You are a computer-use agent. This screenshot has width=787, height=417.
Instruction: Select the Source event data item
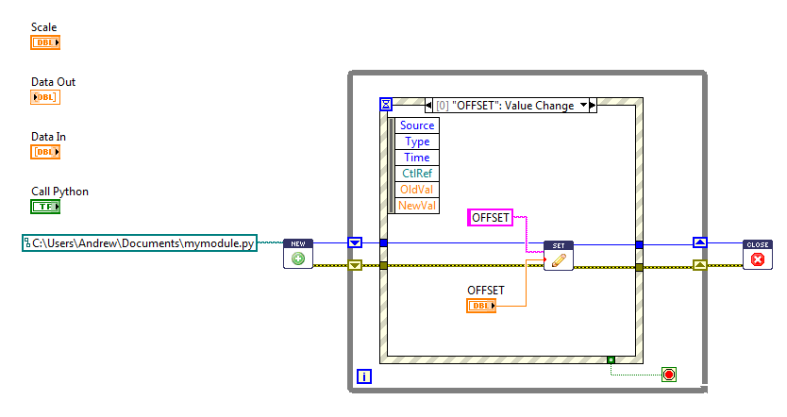click(x=416, y=125)
